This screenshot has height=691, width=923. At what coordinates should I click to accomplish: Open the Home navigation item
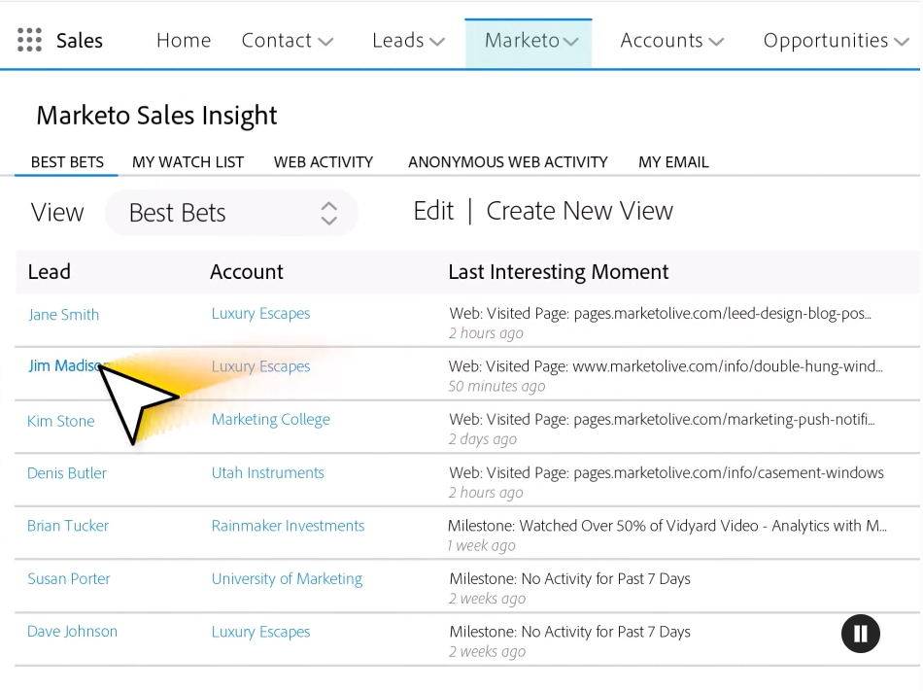point(184,40)
